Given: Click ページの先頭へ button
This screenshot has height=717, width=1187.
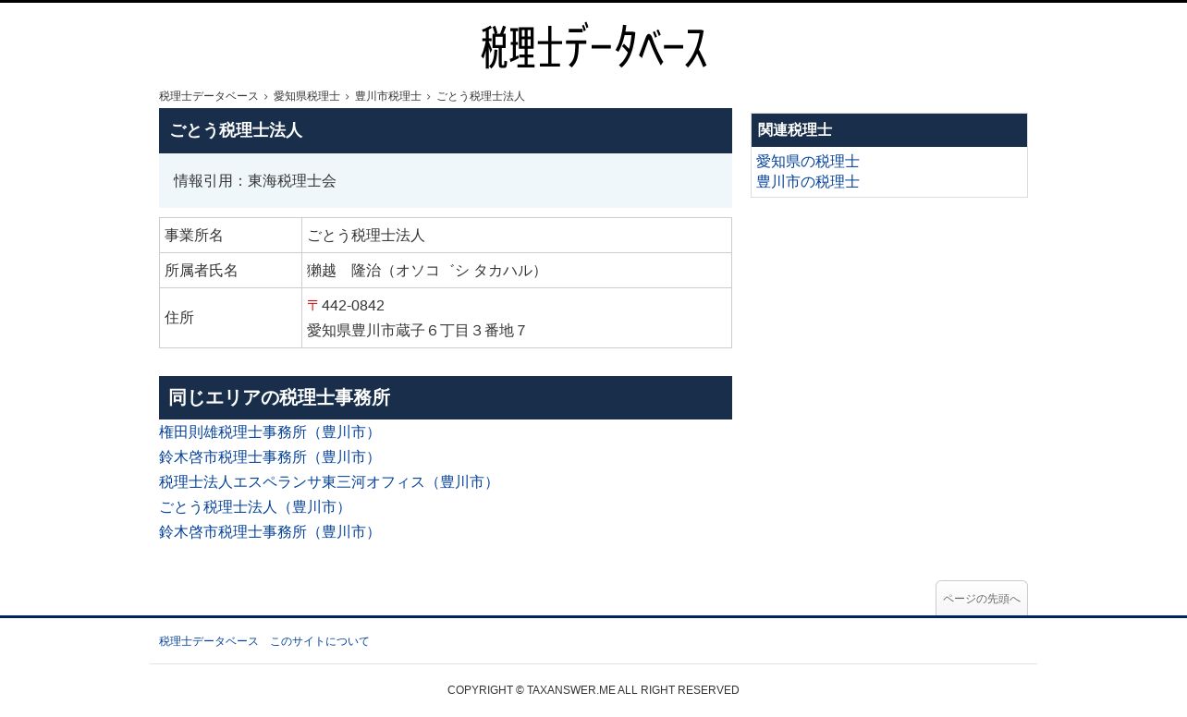Looking at the screenshot, I should point(982,599).
